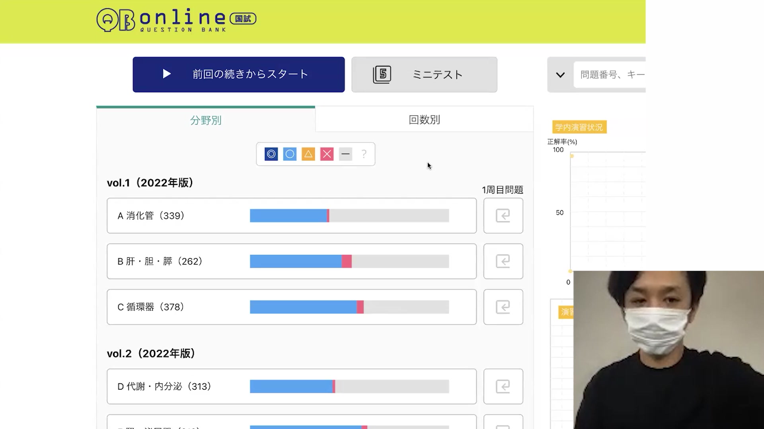Click the B 肝・胆・膵 progress bar
Viewport: 764px width, 429px height.
click(x=349, y=261)
